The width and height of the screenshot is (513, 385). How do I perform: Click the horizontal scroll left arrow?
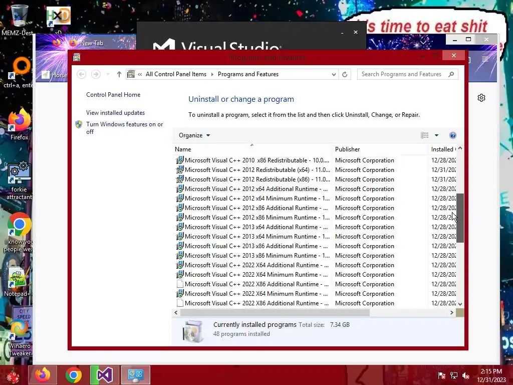tap(176, 313)
